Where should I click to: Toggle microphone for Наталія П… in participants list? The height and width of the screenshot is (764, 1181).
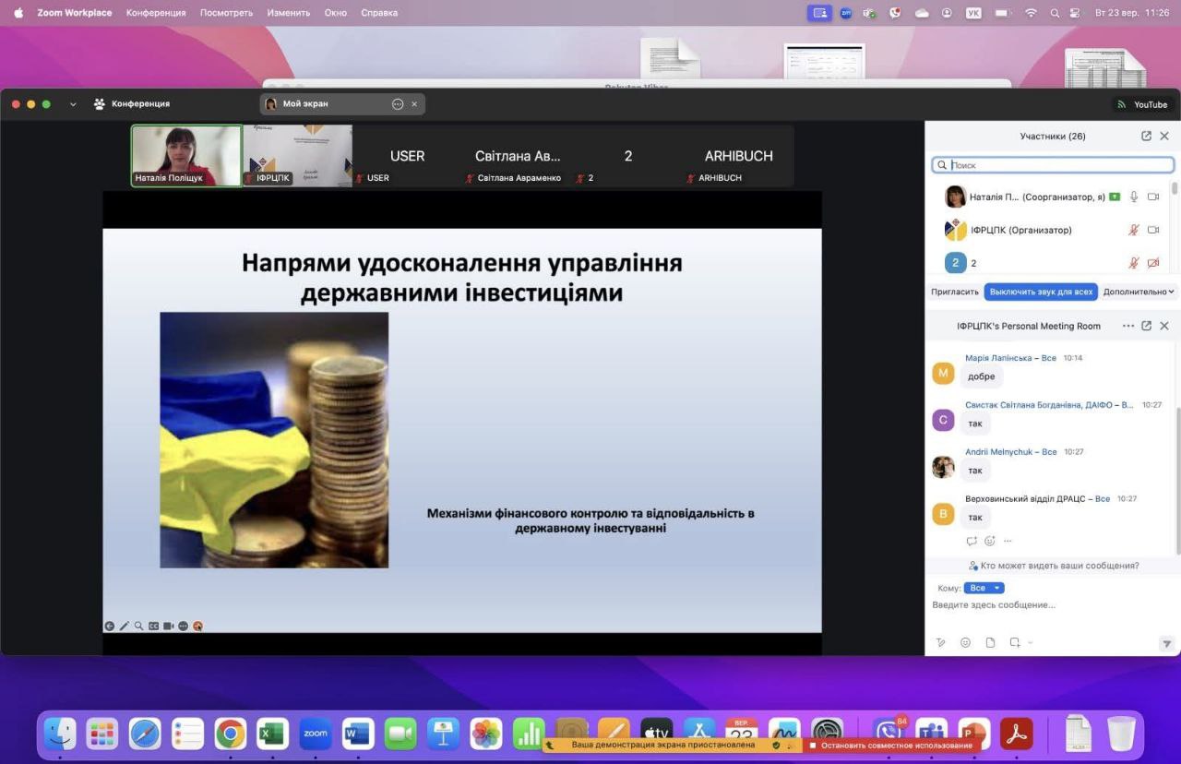pos(1134,197)
